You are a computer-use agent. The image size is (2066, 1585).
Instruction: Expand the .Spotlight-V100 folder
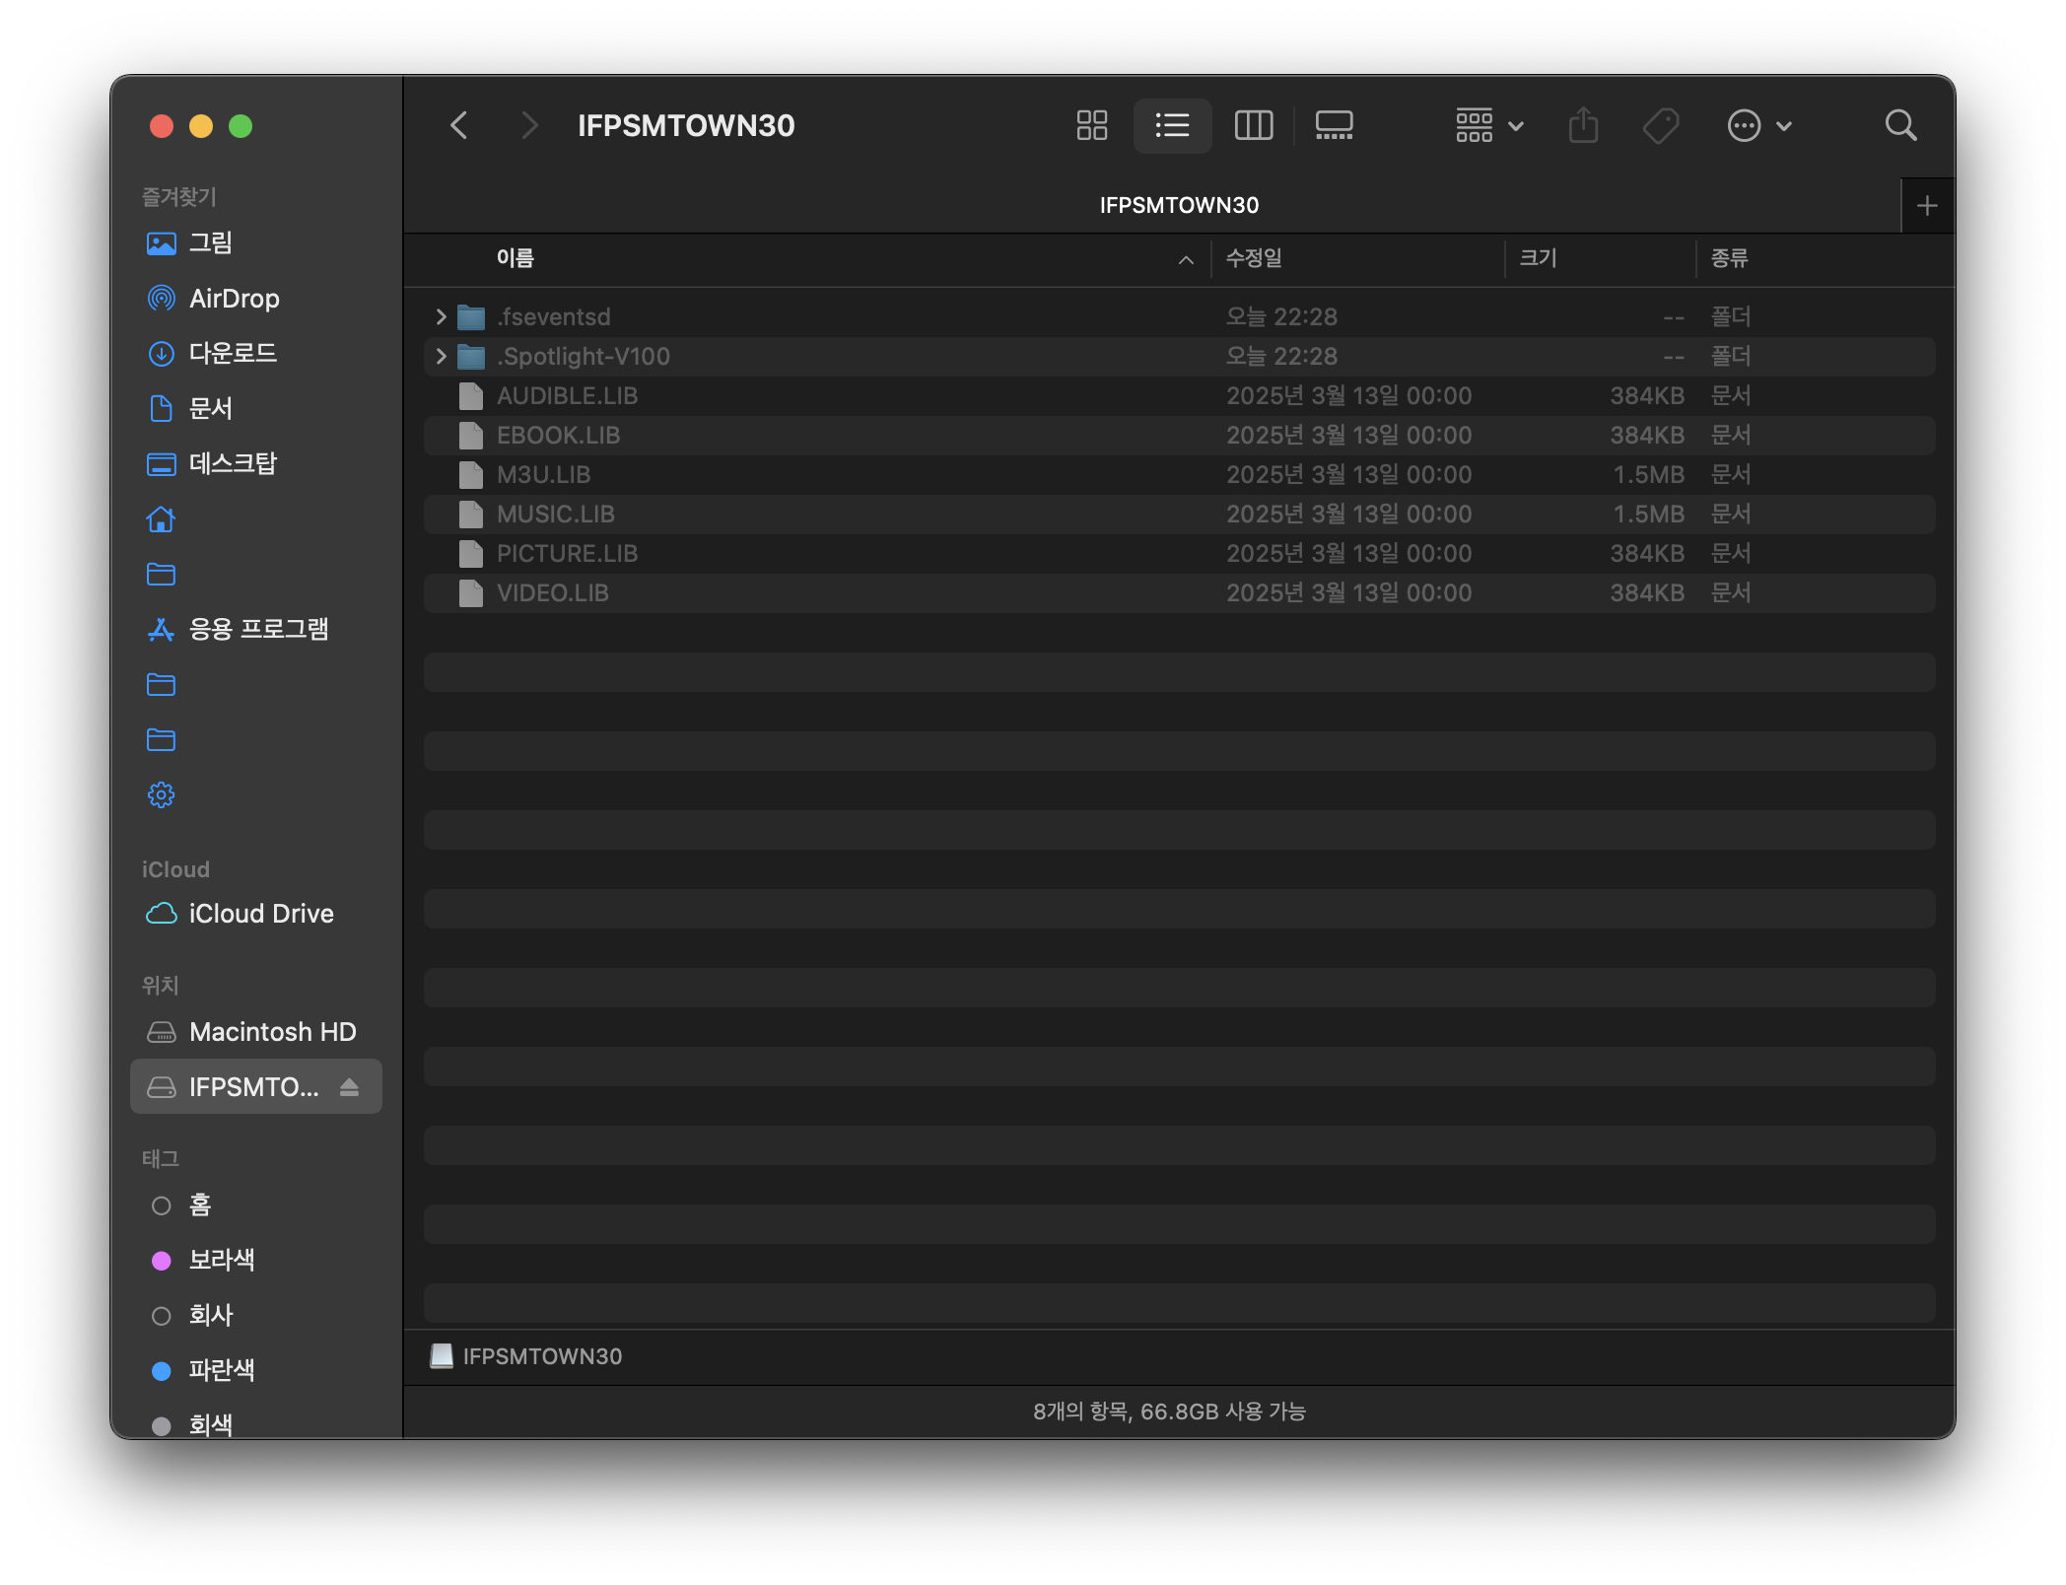[441, 356]
